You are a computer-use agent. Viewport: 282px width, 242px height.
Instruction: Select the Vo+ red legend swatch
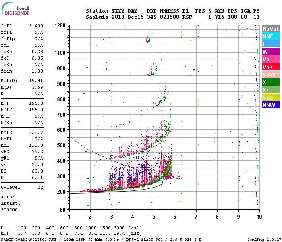pos(271,67)
